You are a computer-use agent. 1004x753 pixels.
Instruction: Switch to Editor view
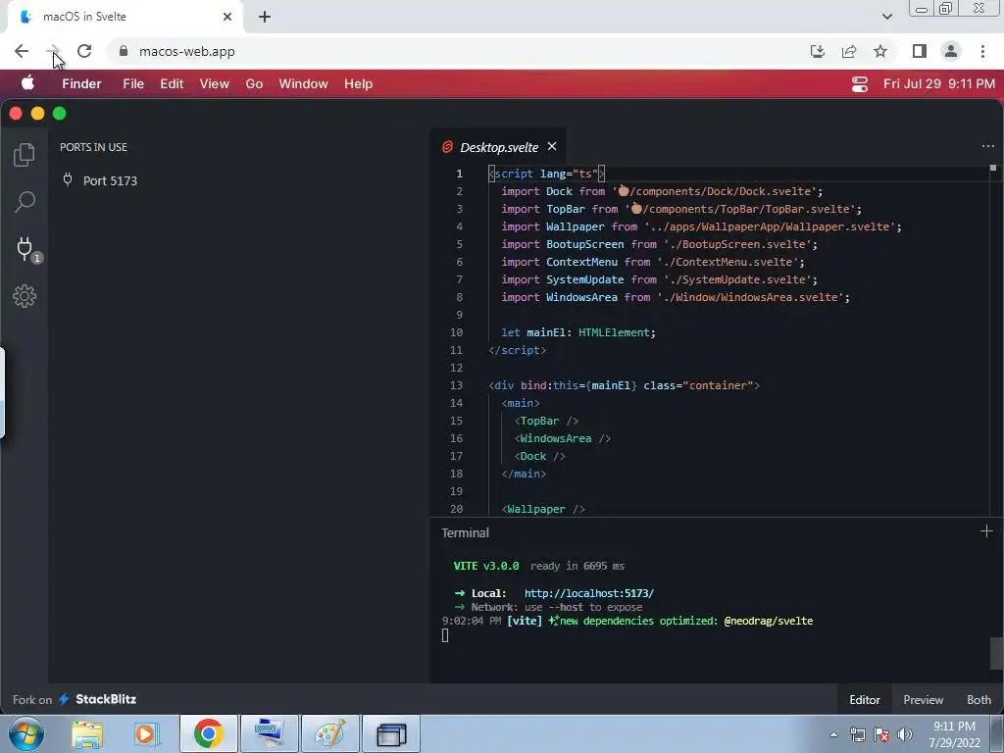865,700
